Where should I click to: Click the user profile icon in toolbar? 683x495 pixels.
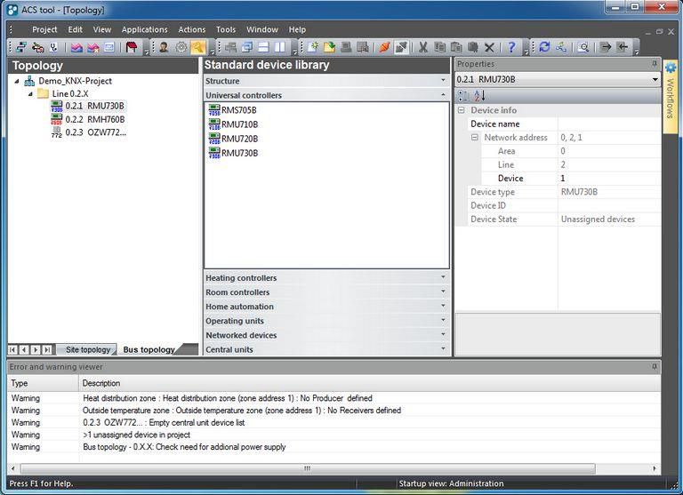164,47
